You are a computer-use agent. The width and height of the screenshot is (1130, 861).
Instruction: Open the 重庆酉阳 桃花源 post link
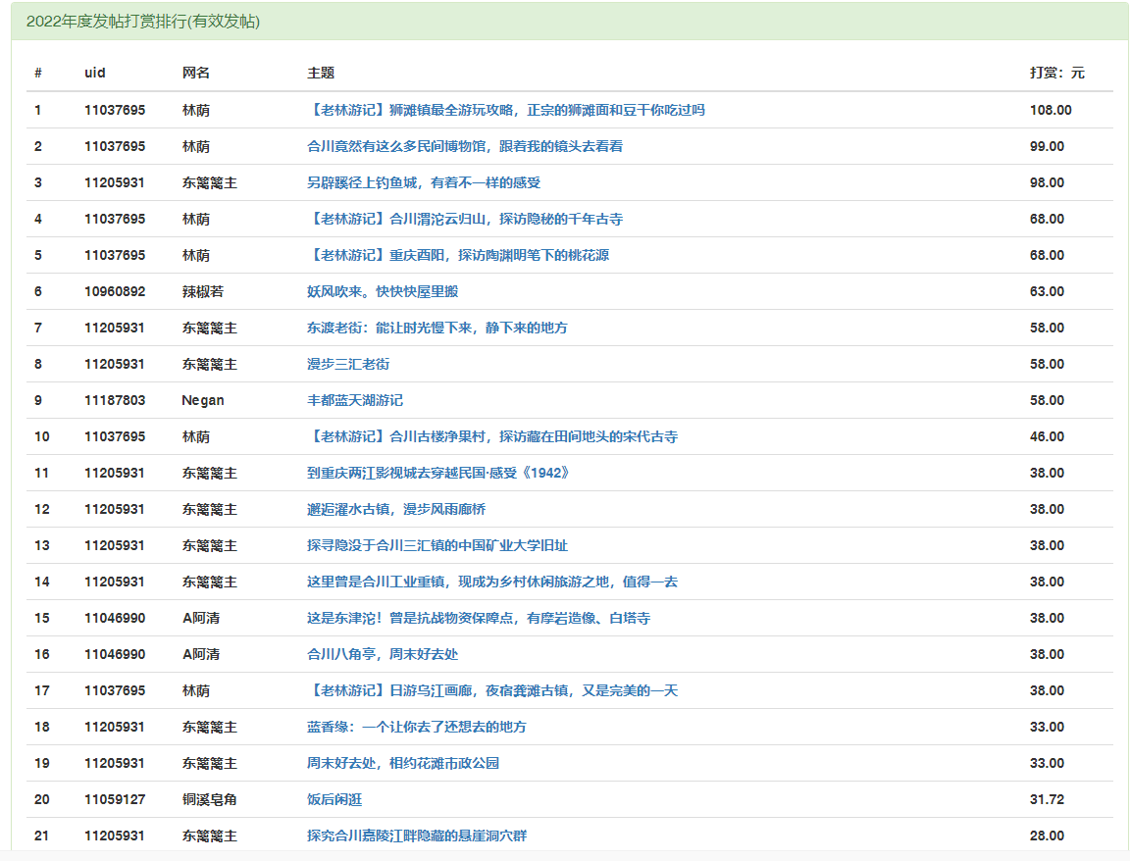(458, 255)
